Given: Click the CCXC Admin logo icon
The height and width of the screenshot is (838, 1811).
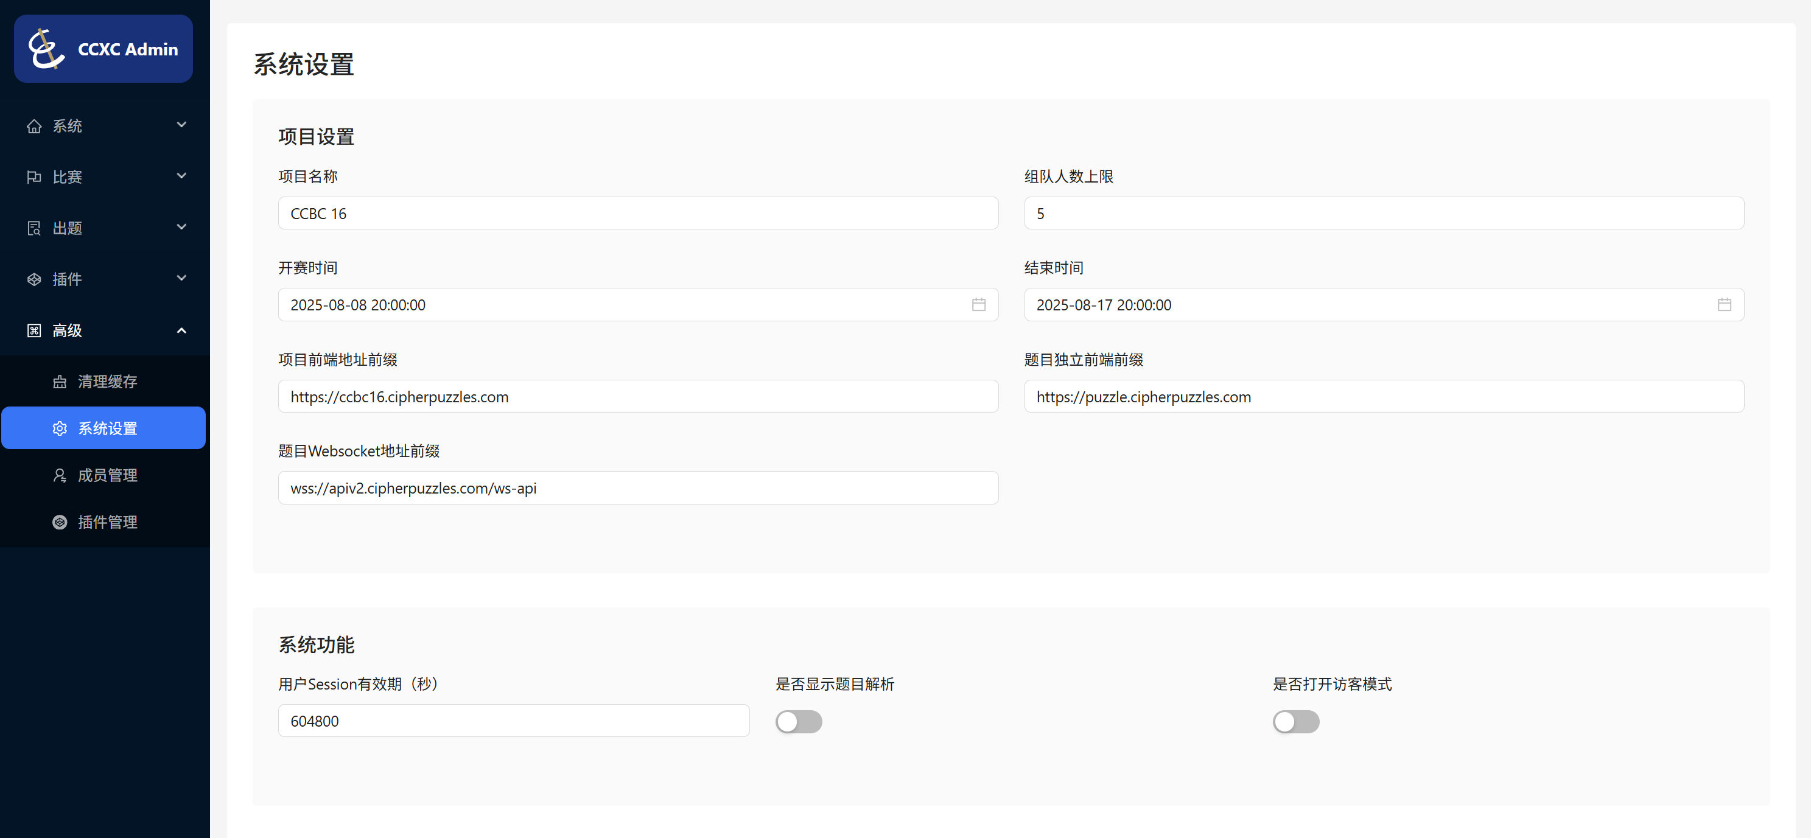Looking at the screenshot, I should coord(46,49).
